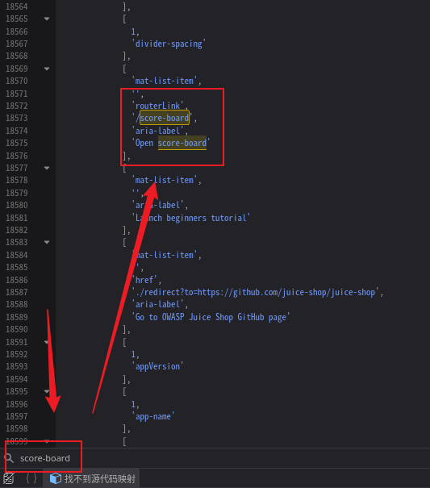This screenshot has width=430, height=488.
Task: Collapse the code block at line 18577
Action: pyautogui.click(x=47, y=168)
